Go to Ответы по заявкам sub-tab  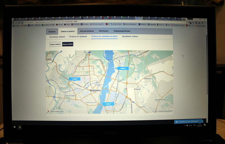(x=78, y=36)
